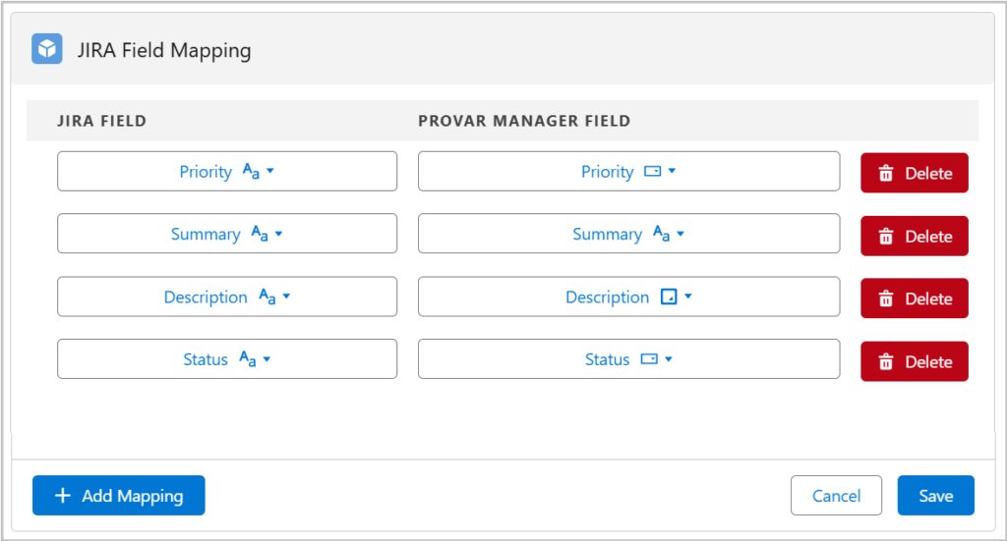The height and width of the screenshot is (541, 1007).
Task: Click trash icon in Description row
Action: 886,299
